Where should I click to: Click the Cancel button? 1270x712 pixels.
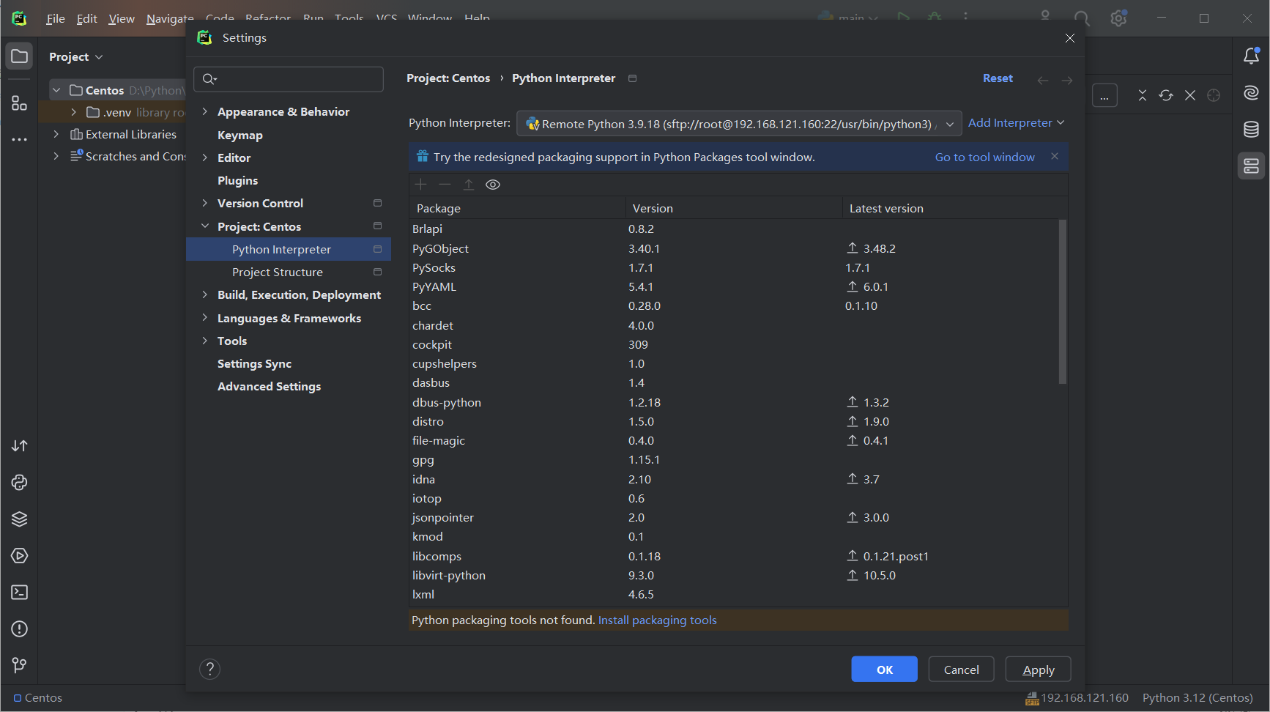pyautogui.click(x=961, y=670)
